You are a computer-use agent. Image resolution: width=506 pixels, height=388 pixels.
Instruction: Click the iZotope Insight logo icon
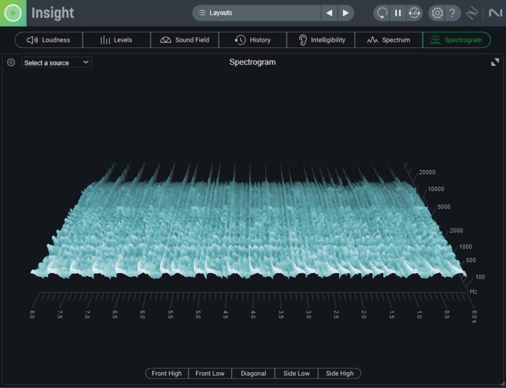13,13
